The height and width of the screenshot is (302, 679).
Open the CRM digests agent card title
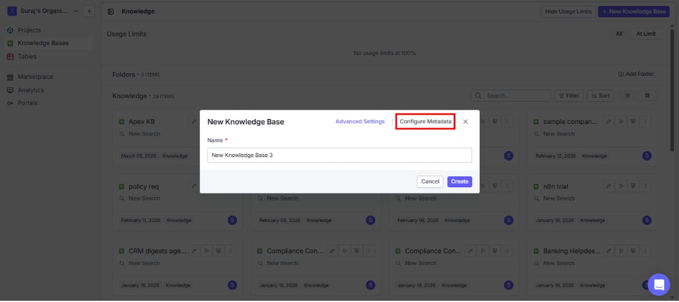157,251
